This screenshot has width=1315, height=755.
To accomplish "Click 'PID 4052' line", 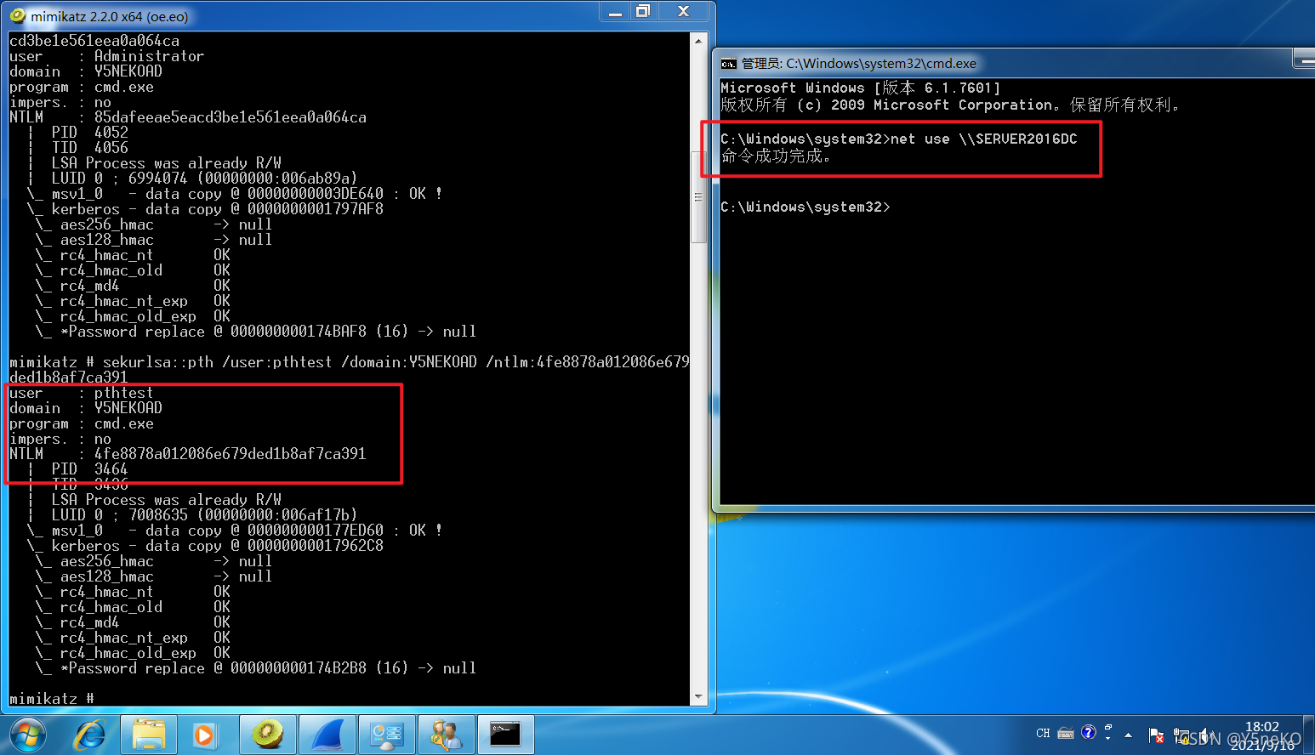I will (x=89, y=133).
